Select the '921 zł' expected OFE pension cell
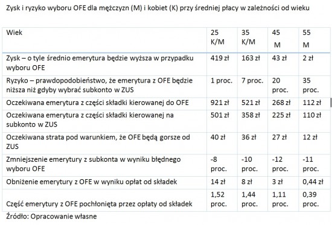 (220, 103)
